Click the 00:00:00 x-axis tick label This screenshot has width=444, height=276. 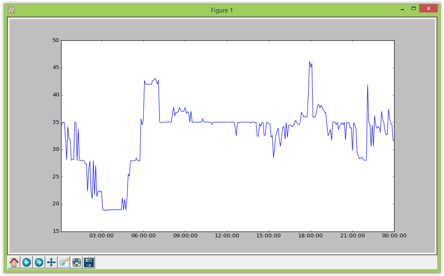click(394, 236)
